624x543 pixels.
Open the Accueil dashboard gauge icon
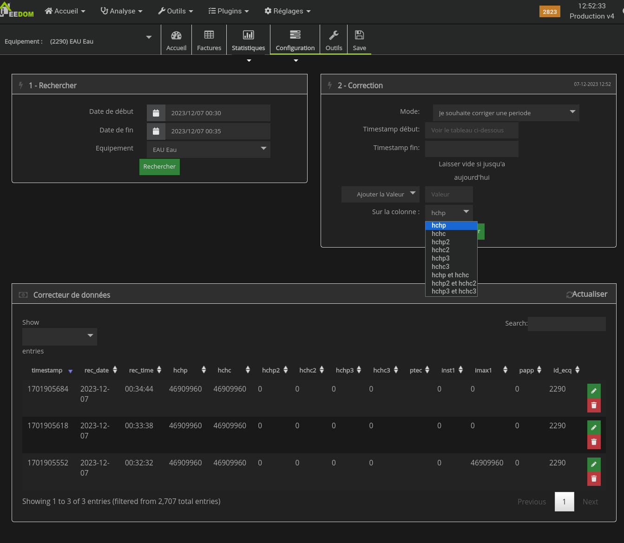(x=176, y=36)
